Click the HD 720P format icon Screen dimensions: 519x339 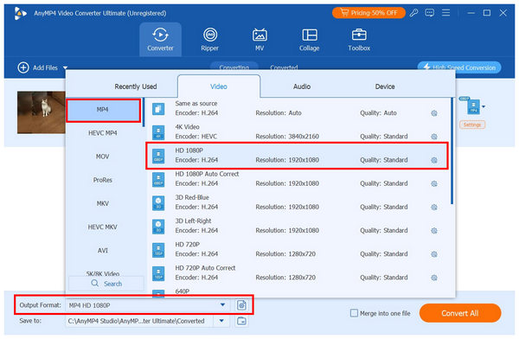[x=158, y=250]
